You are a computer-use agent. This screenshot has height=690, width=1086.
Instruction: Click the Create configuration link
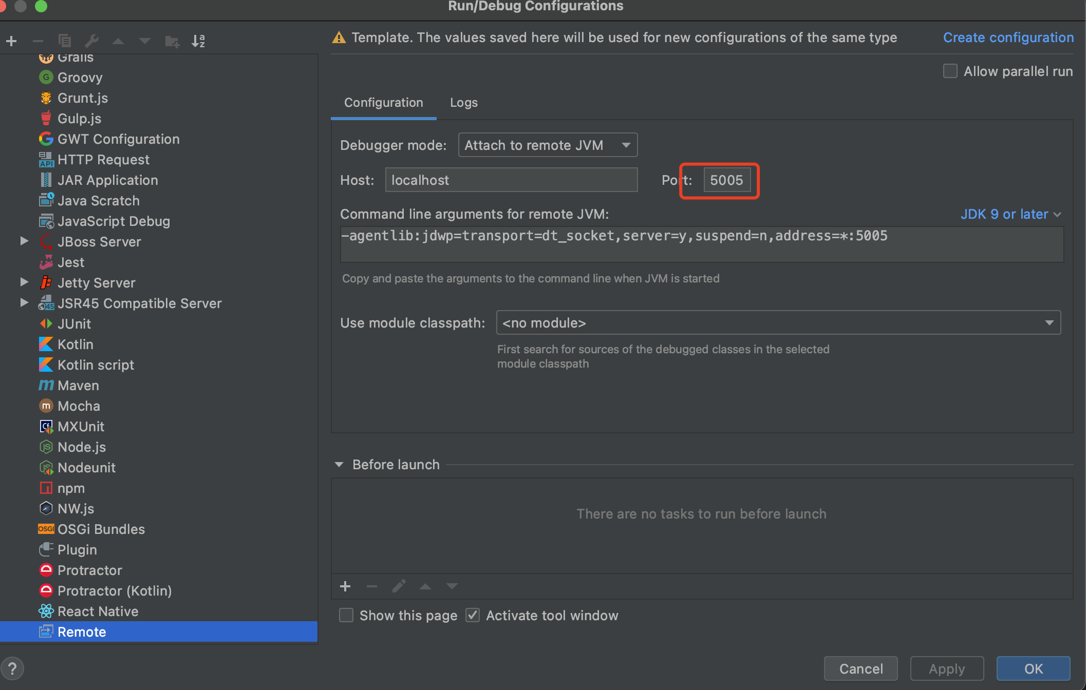click(1008, 37)
